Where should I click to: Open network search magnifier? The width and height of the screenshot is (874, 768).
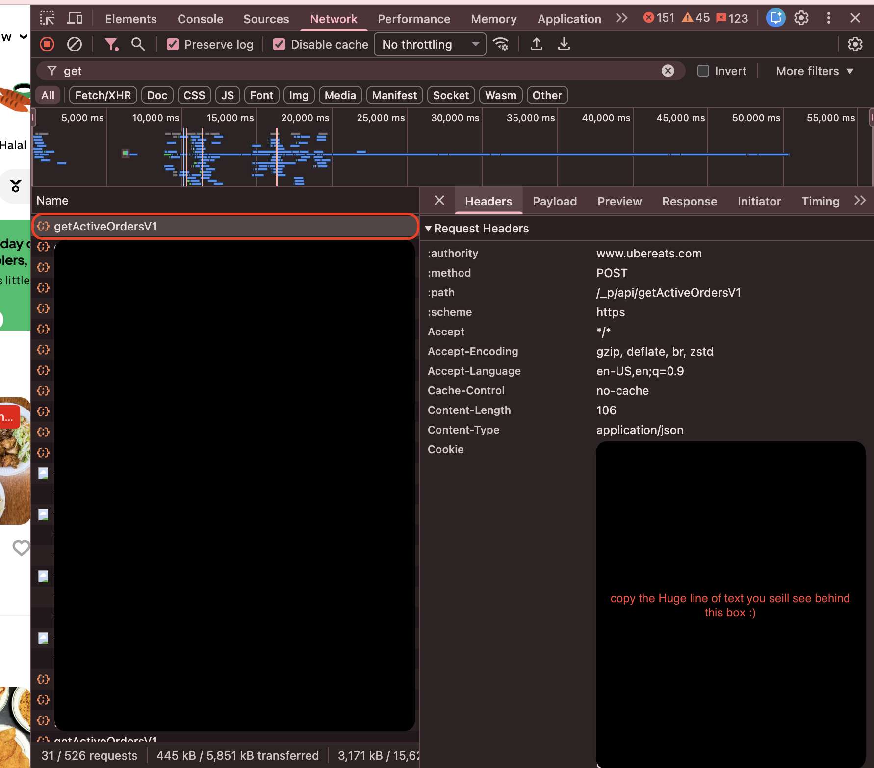coord(138,45)
